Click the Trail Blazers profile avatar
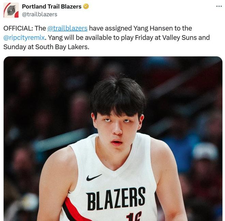The image size is (225, 221). pos(11,10)
